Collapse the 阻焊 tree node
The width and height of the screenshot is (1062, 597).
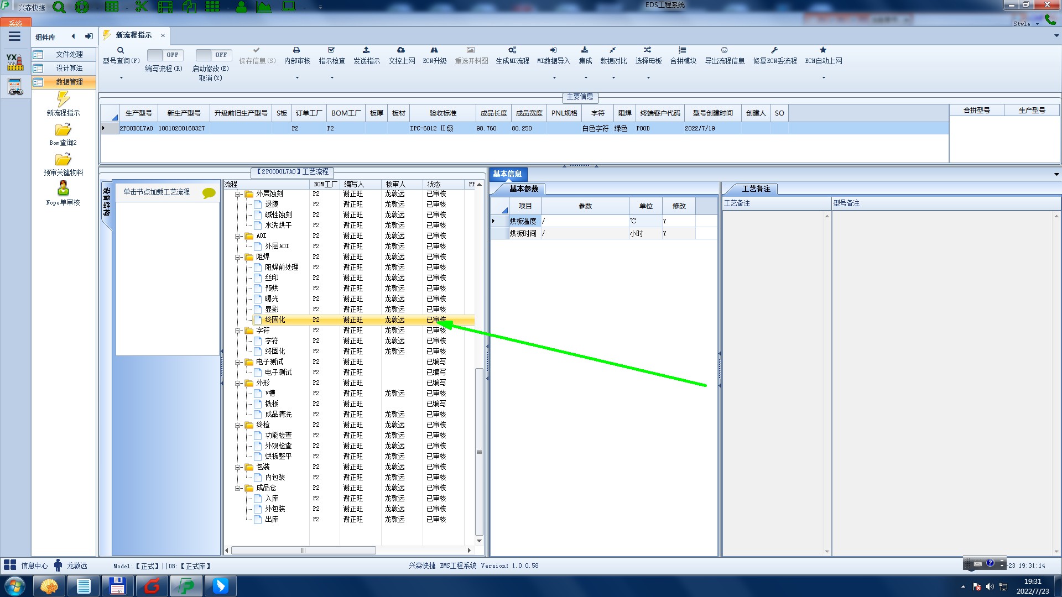tap(238, 257)
